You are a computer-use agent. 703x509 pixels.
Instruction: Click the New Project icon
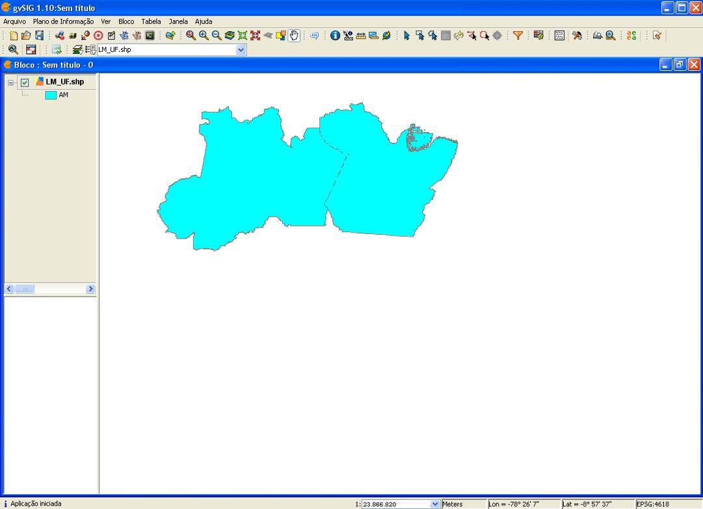(x=14, y=35)
